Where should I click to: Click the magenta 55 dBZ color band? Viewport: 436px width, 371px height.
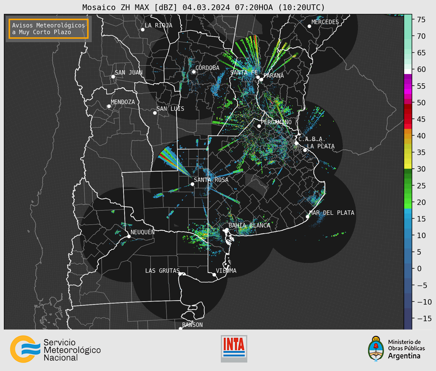tap(408, 86)
